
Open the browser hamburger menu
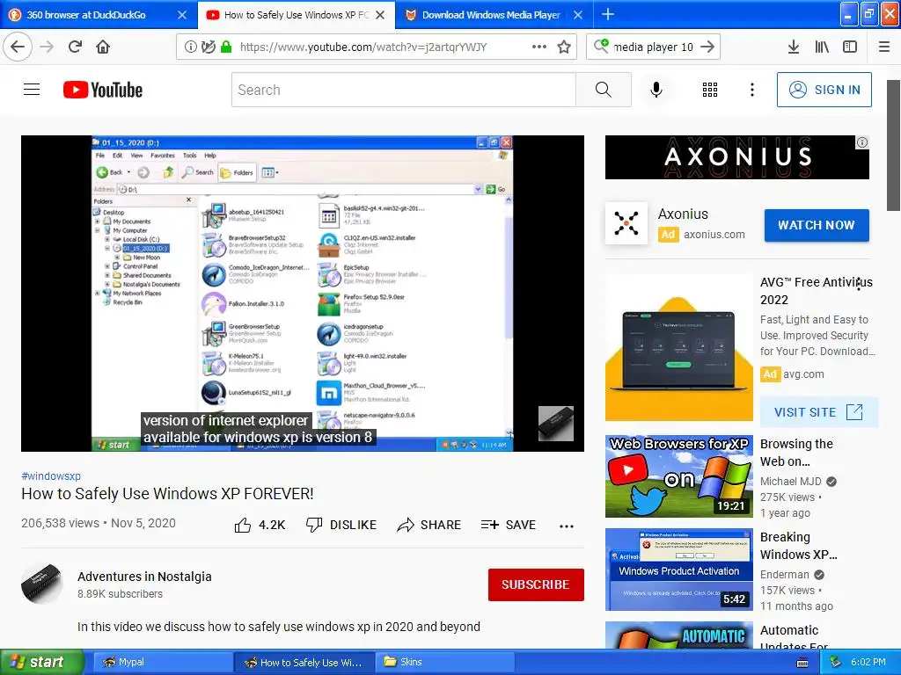click(x=883, y=47)
